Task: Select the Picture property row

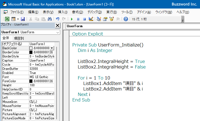Action: point(28,110)
